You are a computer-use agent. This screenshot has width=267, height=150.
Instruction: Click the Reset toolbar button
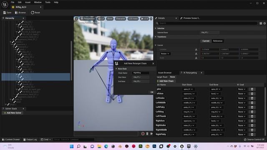(x=35, y=12)
